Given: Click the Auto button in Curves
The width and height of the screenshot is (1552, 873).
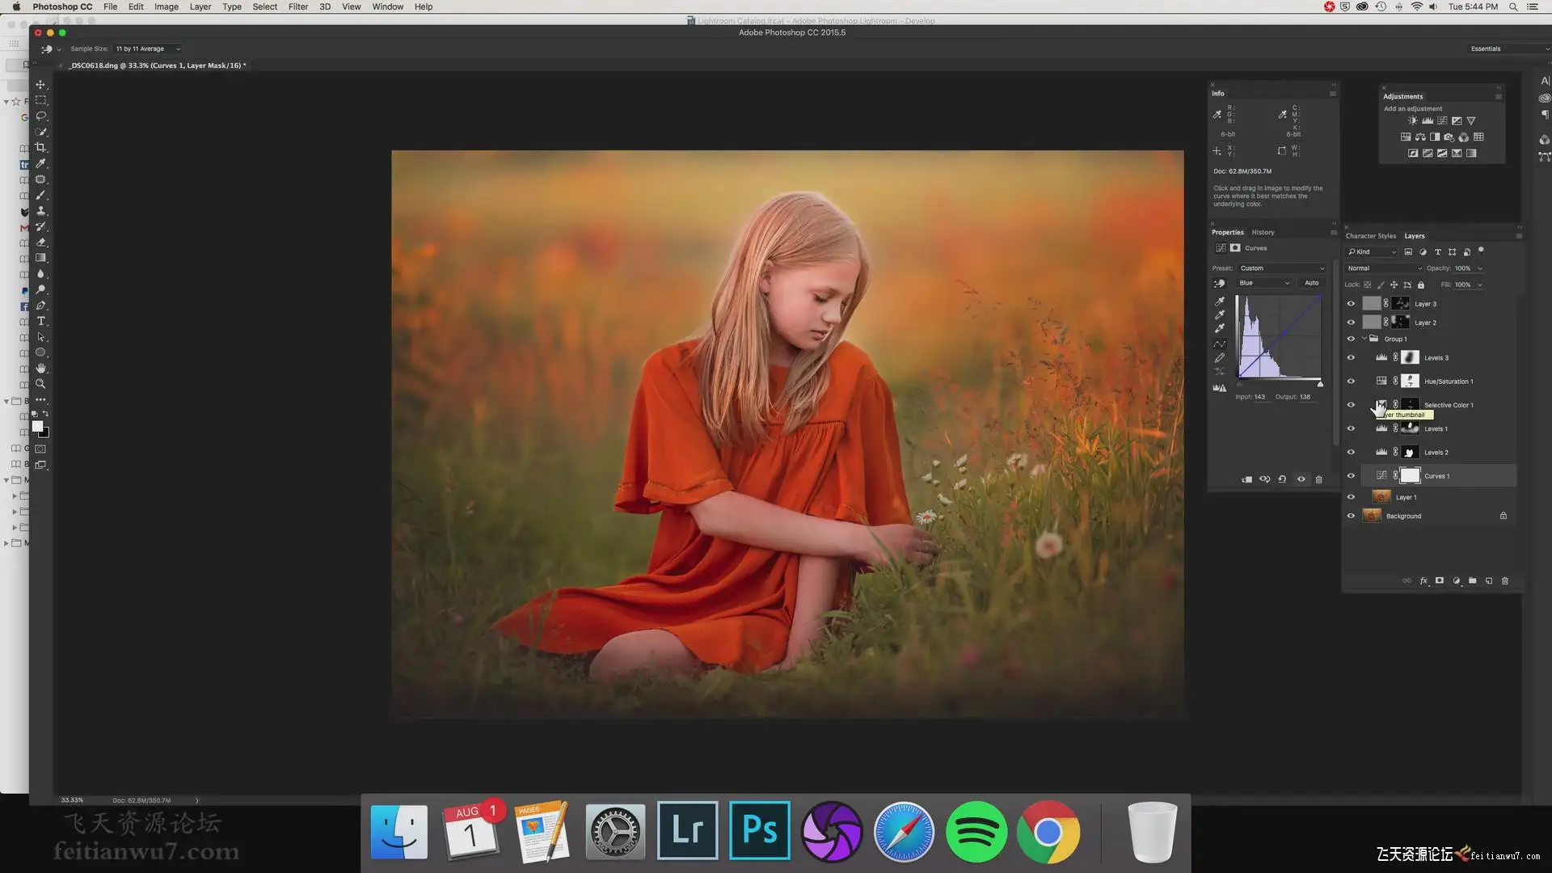Looking at the screenshot, I should tap(1311, 283).
